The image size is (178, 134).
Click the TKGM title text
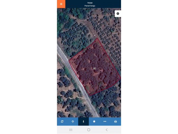(90, 3)
